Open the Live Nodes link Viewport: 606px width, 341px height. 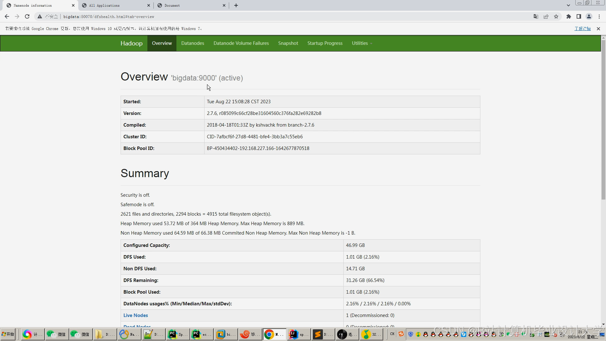coord(135,315)
